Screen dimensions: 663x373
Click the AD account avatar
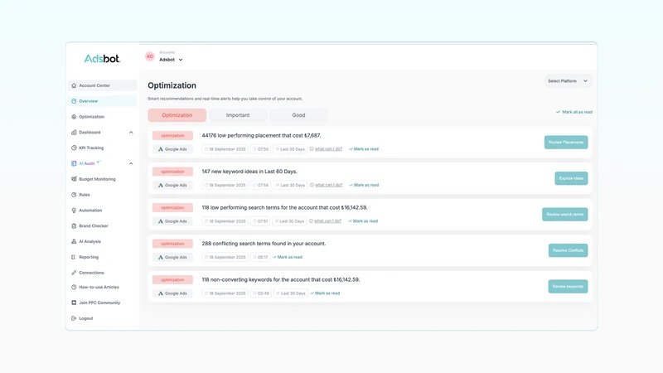[x=150, y=56]
